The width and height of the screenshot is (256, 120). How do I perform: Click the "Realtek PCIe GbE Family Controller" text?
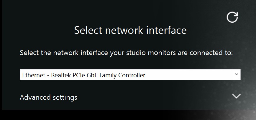(98, 75)
